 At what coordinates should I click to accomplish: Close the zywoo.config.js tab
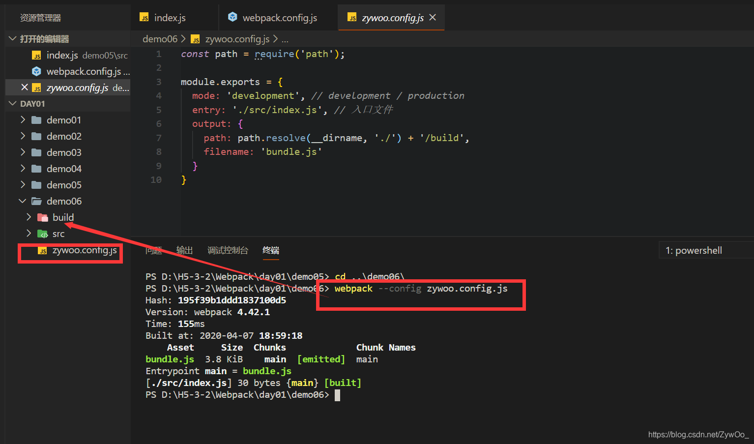pos(433,17)
